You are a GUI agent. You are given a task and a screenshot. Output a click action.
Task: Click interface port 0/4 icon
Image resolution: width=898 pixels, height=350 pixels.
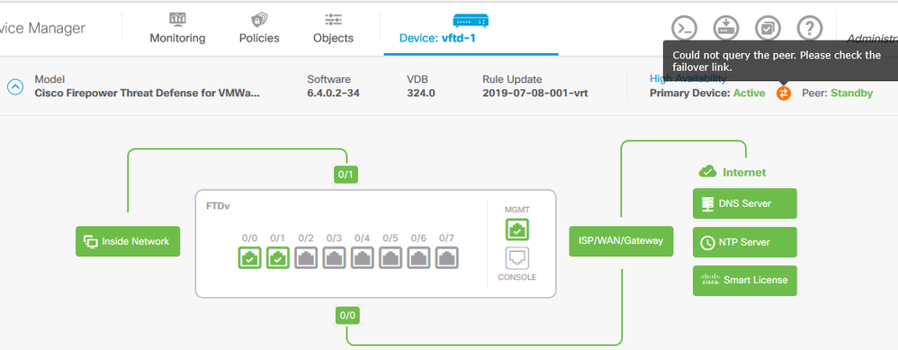pyautogui.click(x=362, y=257)
